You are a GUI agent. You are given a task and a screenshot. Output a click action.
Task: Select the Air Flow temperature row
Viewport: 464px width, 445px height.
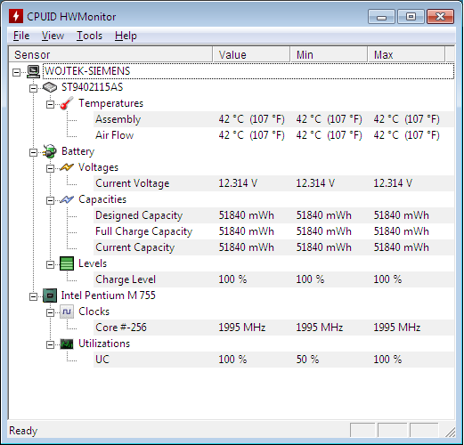click(x=273, y=135)
